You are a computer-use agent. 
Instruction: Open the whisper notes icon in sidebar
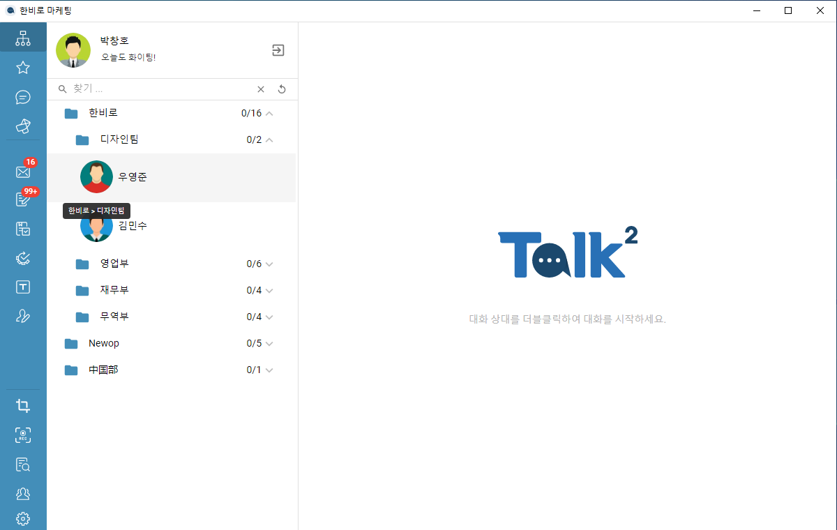tap(23, 126)
